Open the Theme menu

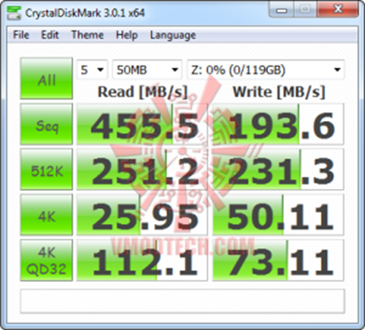tap(87, 35)
